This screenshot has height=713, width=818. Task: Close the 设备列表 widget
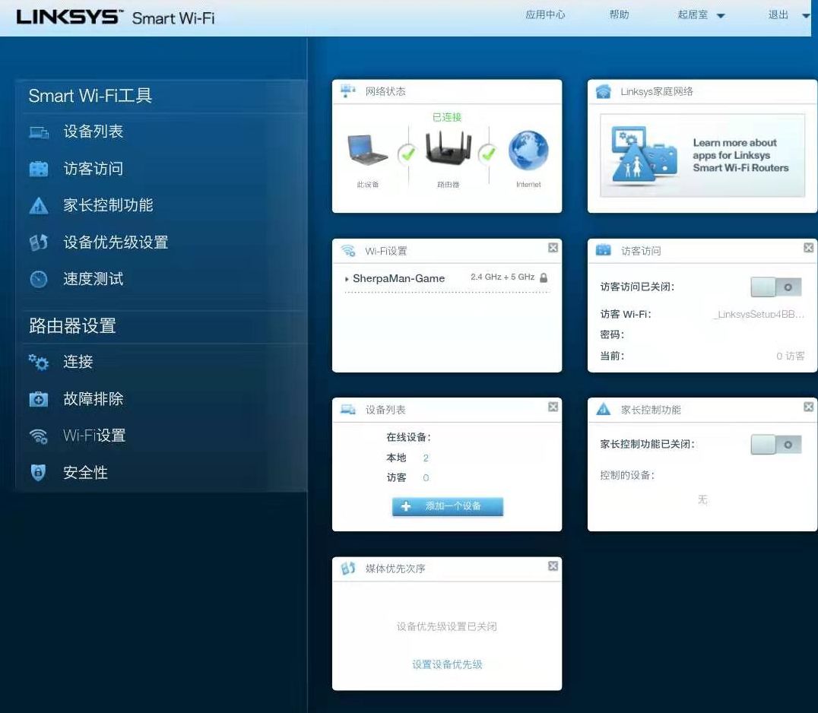pyautogui.click(x=553, y=407)
